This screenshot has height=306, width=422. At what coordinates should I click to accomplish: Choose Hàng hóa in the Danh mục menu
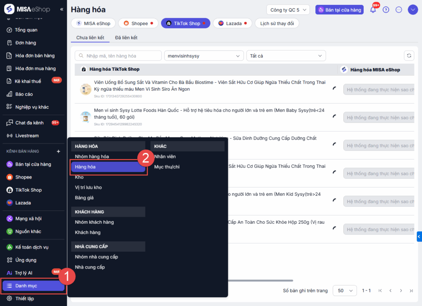pyautogui.click(x=108, y=167)
